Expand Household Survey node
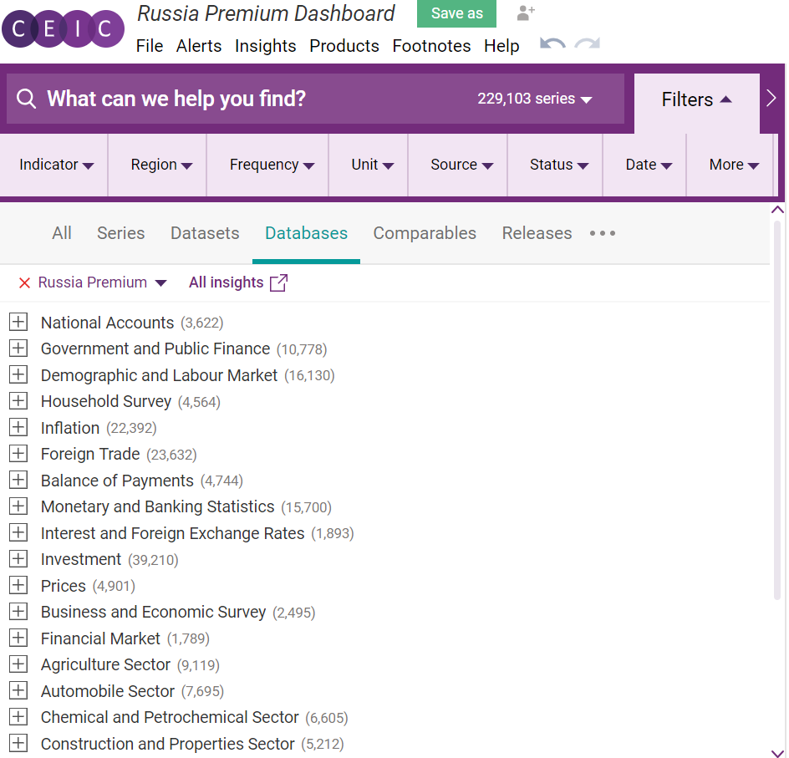Image resolution: width=789 pixels, height=758 pixels. coord(18,401)
